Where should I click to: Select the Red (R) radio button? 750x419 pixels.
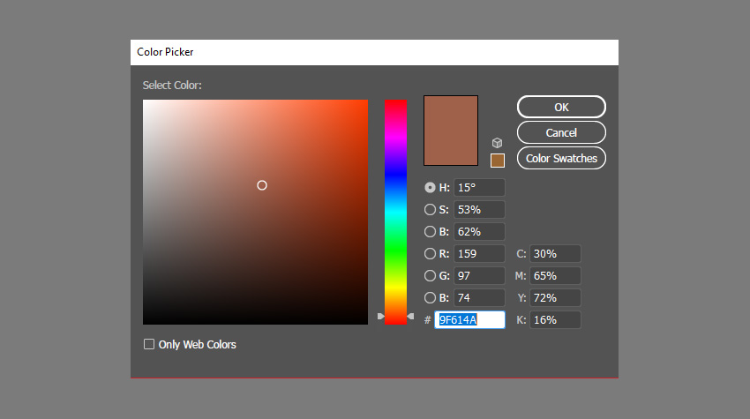pyautogui.click(x=430, y=254)
